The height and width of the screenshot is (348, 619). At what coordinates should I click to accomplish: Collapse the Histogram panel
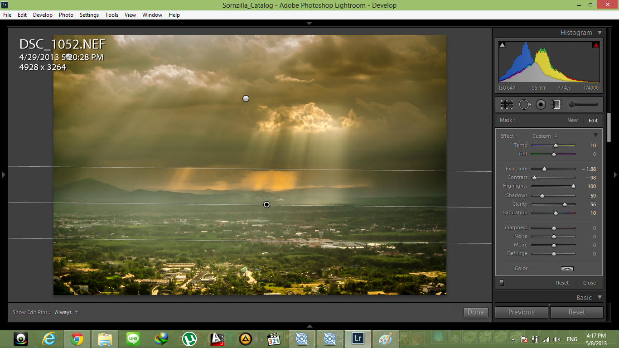(x=600, y=33)
